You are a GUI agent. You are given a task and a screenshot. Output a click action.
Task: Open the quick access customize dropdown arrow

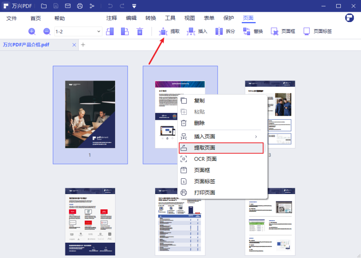pyautogui.click(x=134, y=6)
